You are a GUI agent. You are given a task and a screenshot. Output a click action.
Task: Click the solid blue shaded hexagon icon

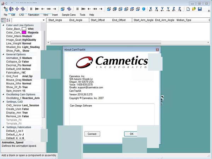144,9
